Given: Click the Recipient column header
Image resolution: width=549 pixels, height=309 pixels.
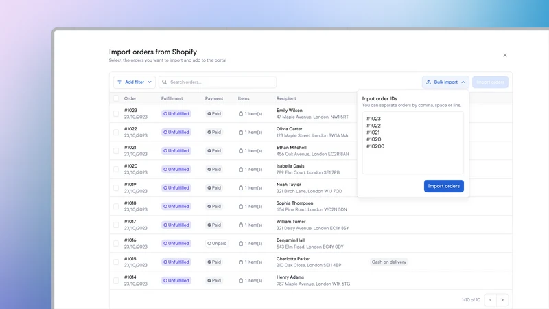Looking at the screenshot, I should point(286,98).
